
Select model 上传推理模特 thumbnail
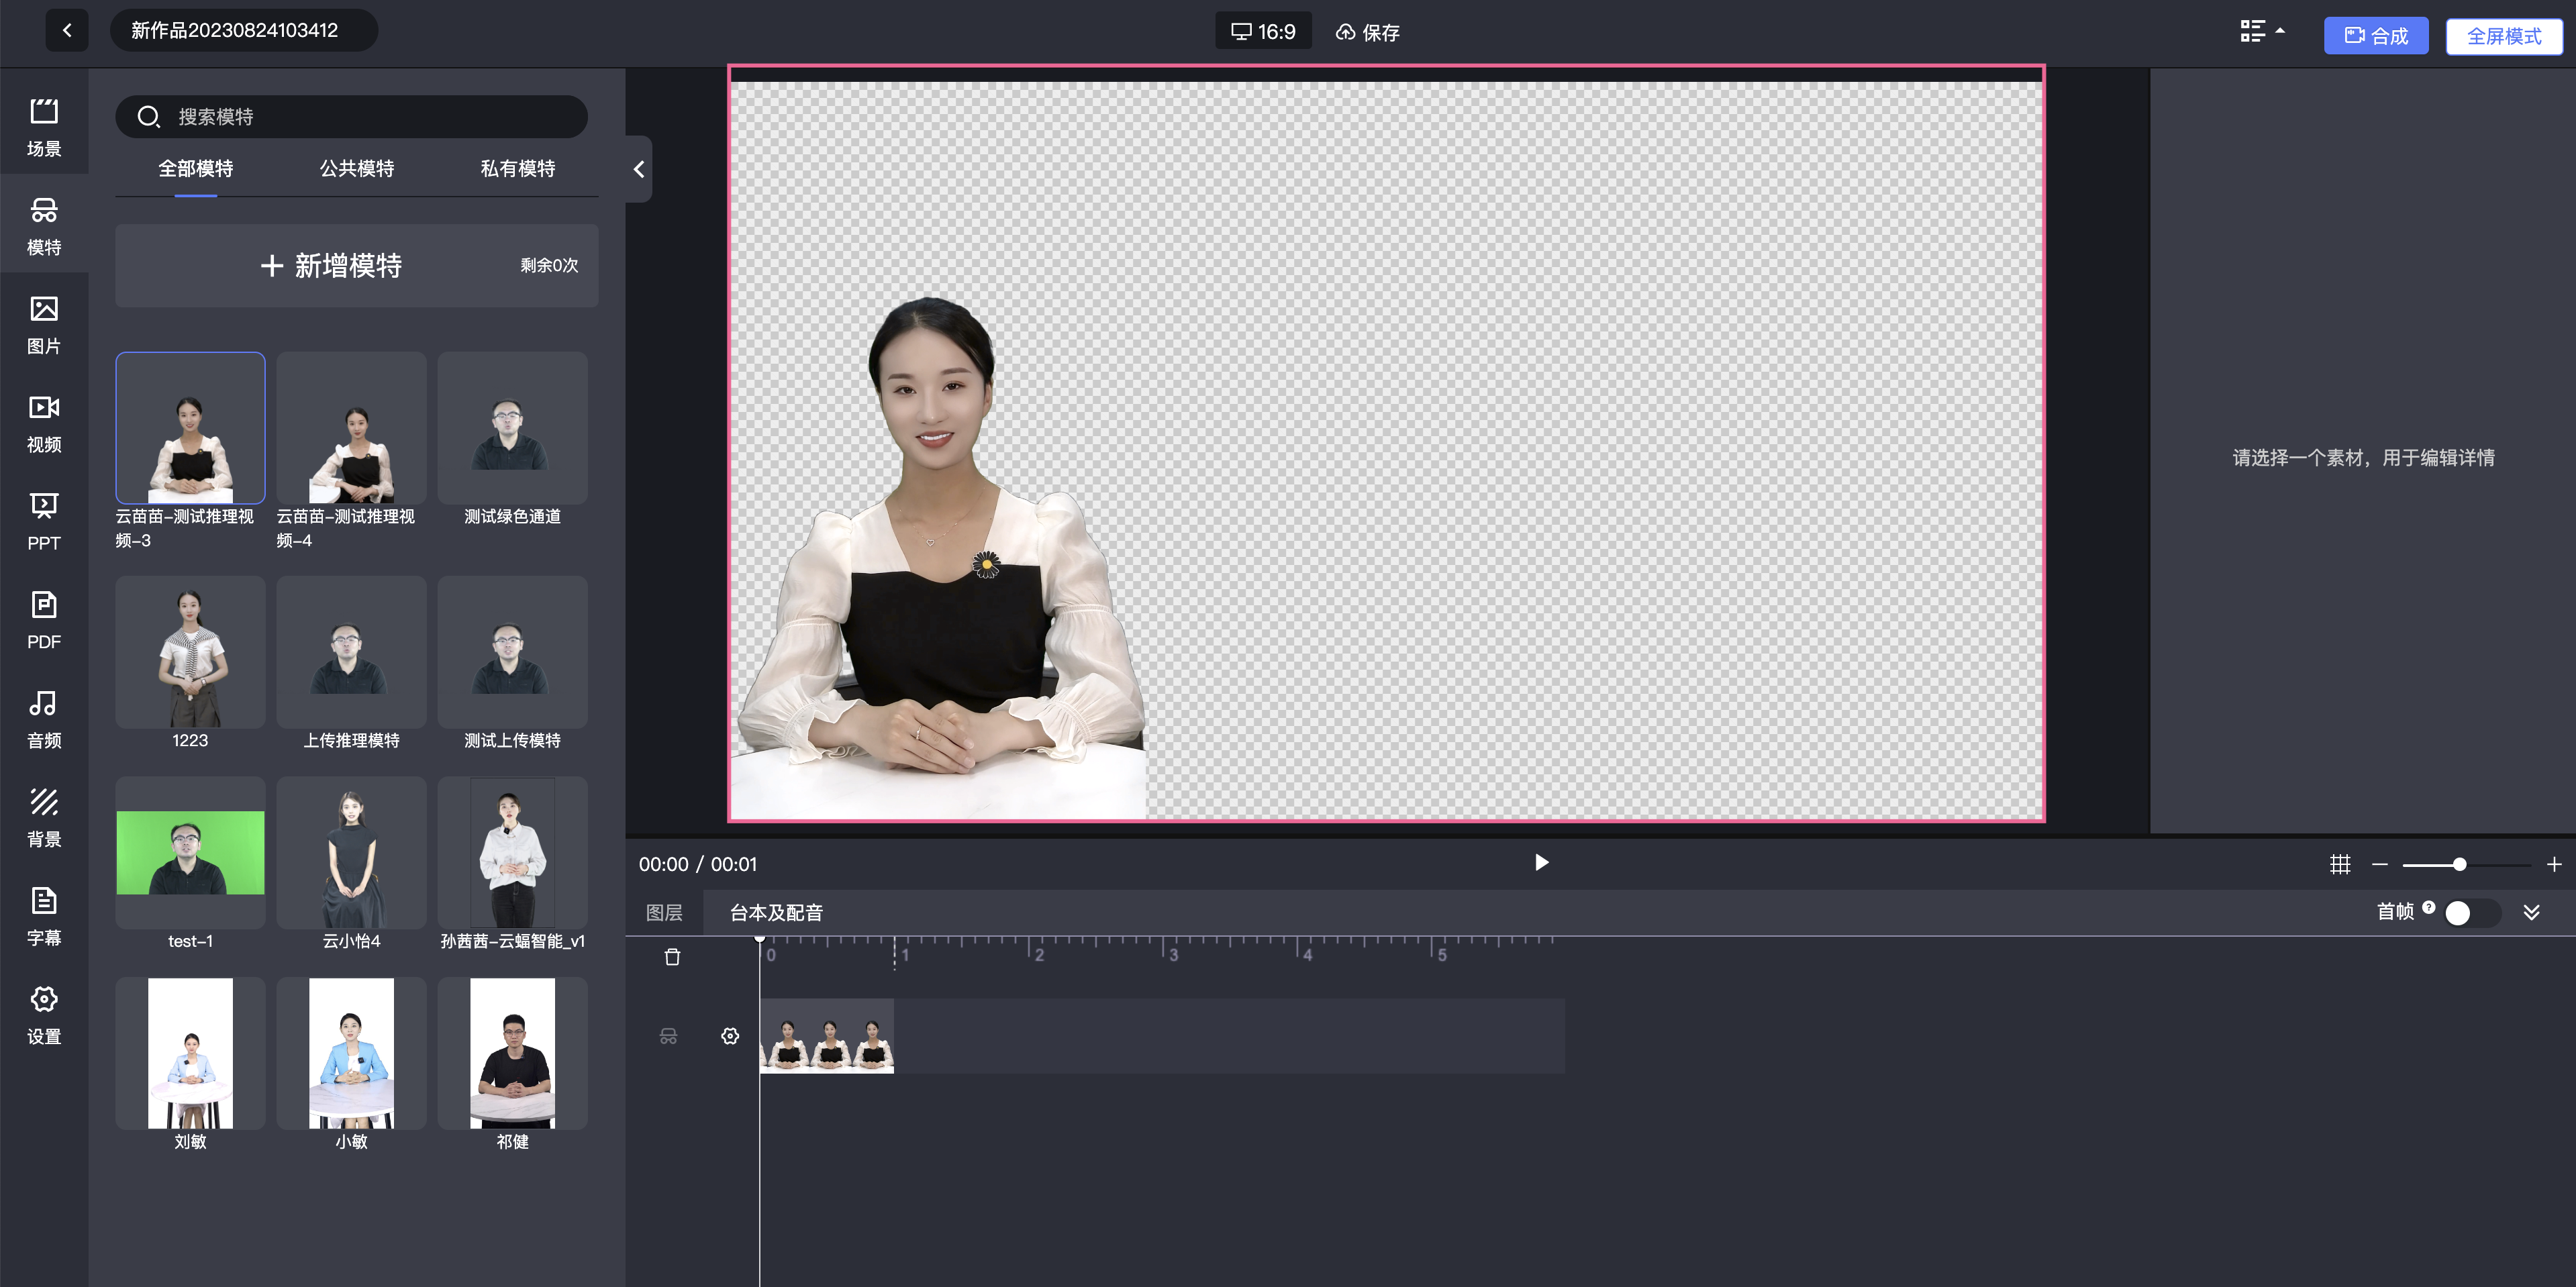[351, 652]
